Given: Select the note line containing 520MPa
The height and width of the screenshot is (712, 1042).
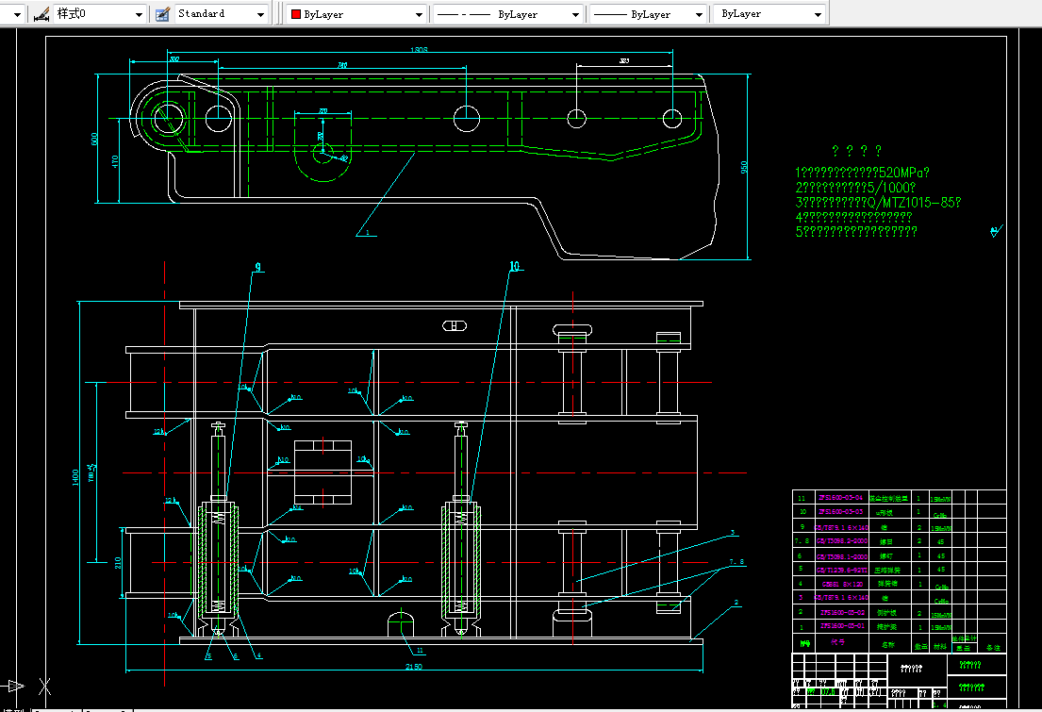Looking at the screenshot, I should tap(863, 173).
